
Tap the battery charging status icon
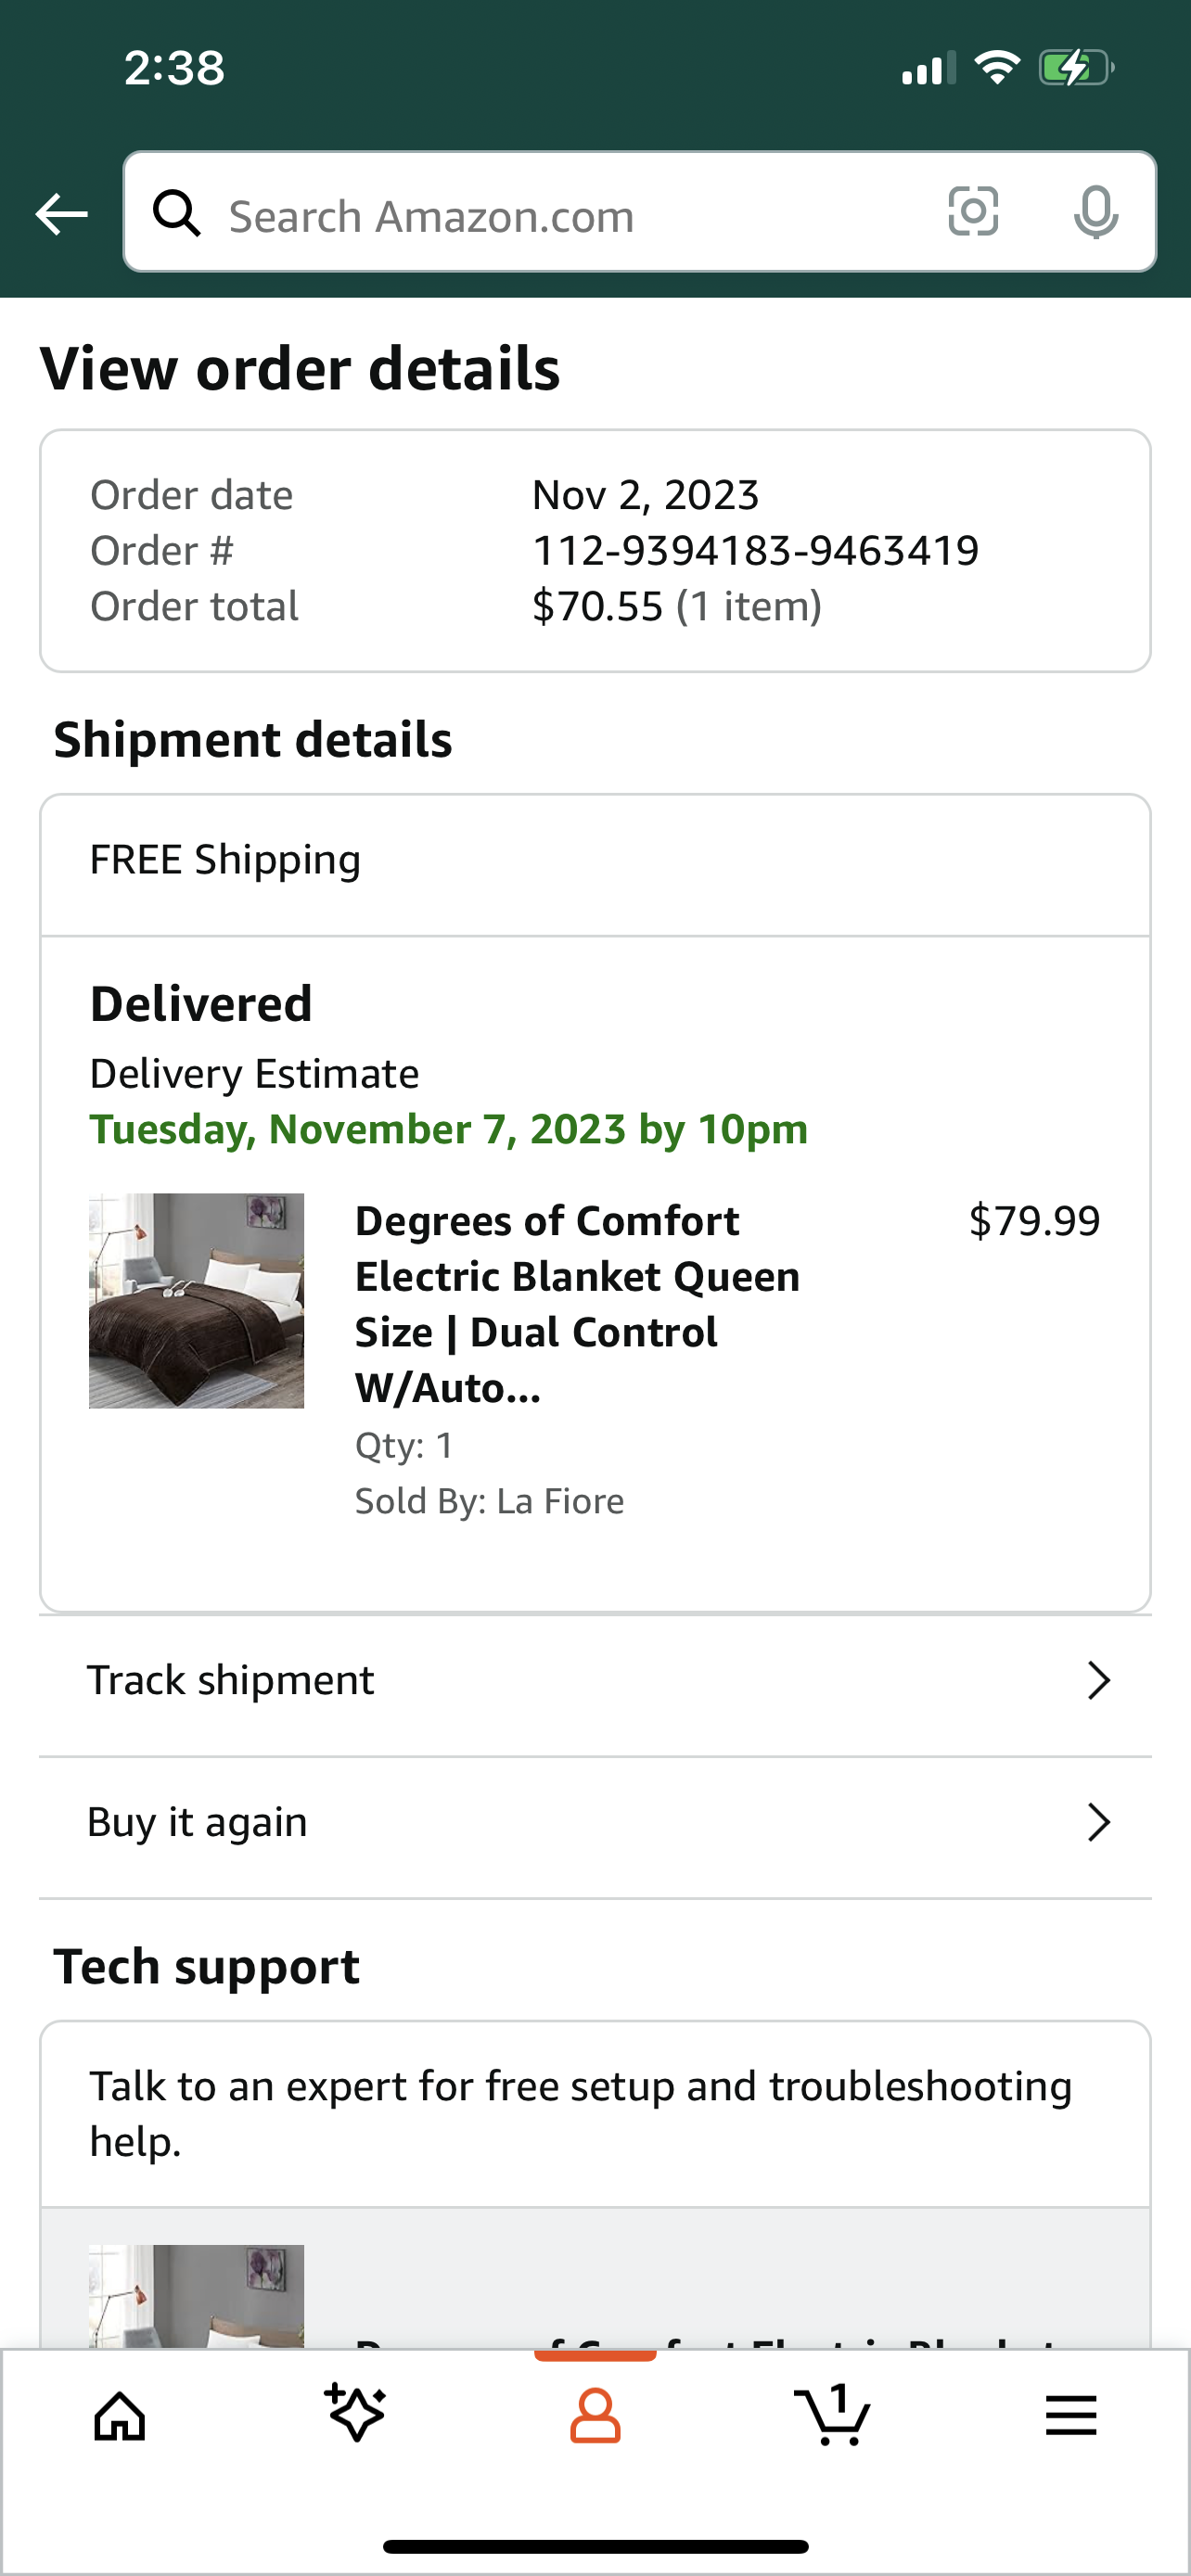coord(1076,68)
